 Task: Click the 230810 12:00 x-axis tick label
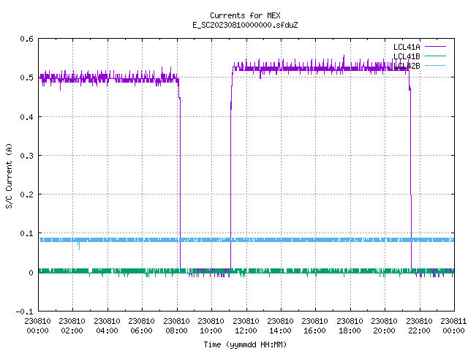246,326
